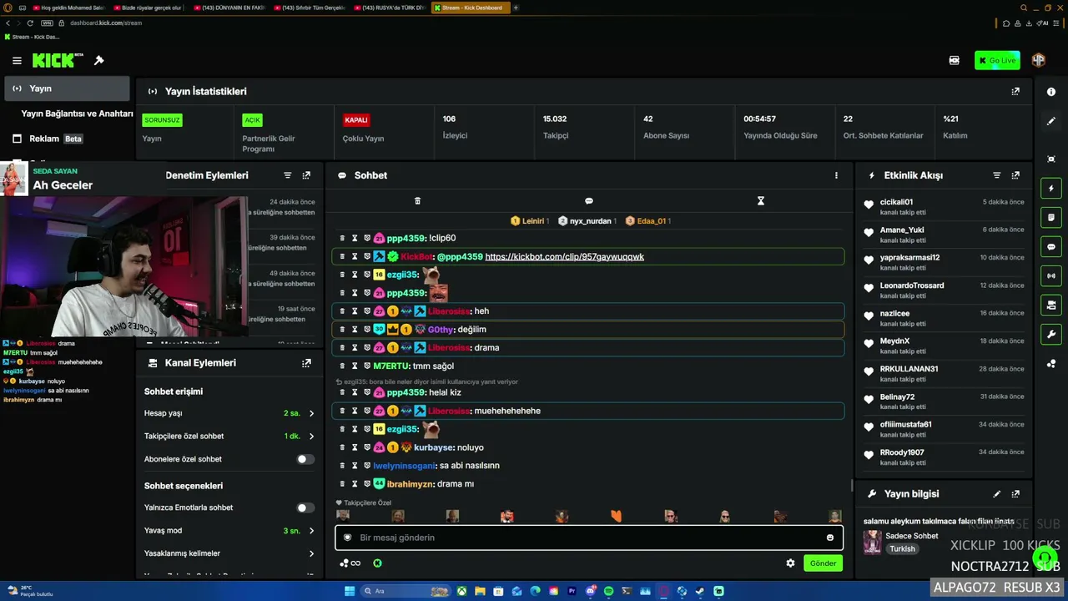Click LeonardoTrossard in the activity feed
Viewport: 1068px width, 601px height.
click(x=912, y=285)
